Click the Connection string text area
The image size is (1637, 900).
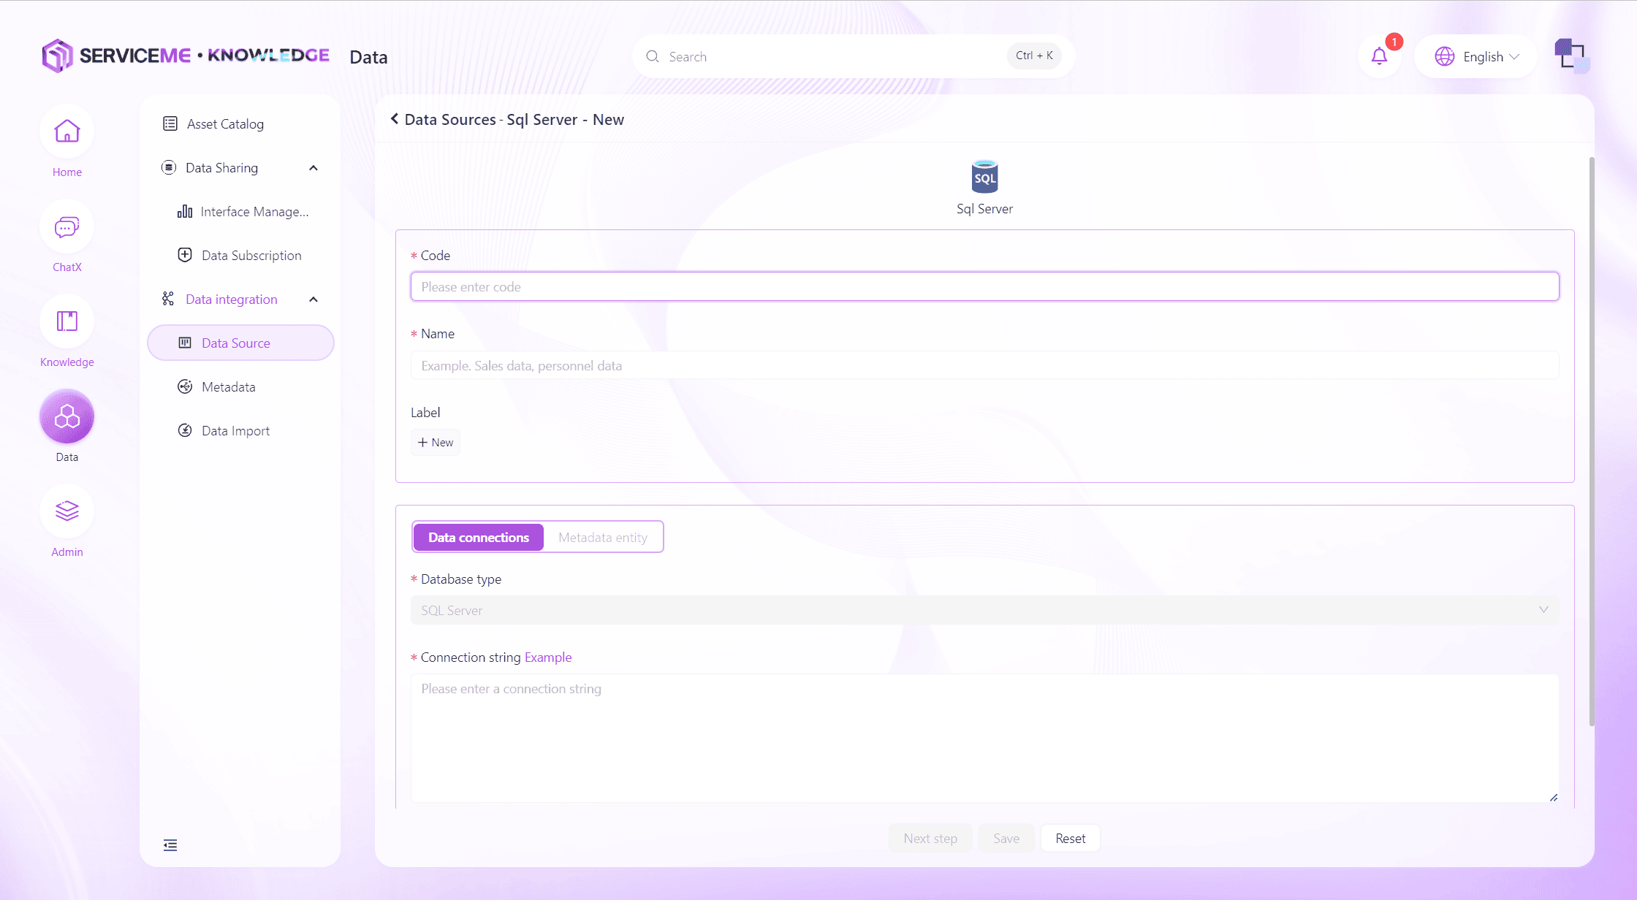click(984, 738)
